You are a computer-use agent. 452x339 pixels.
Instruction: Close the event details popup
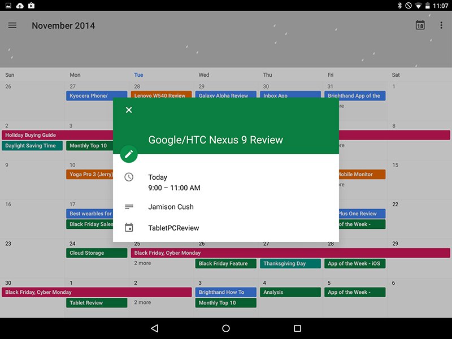(129, 110)
